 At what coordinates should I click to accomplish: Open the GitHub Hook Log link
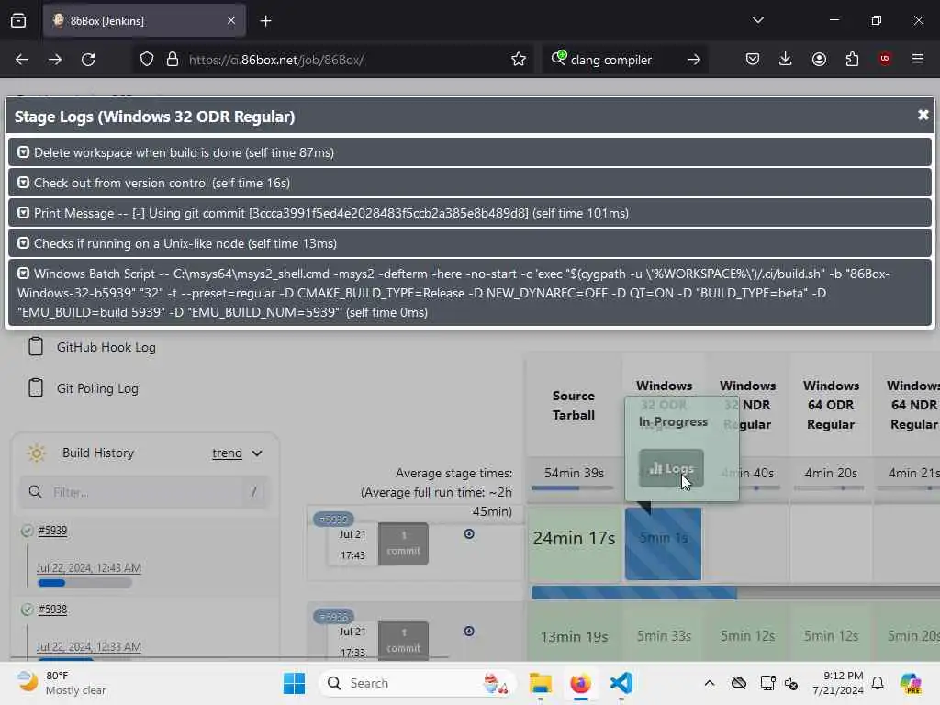(x=106, y=347)
